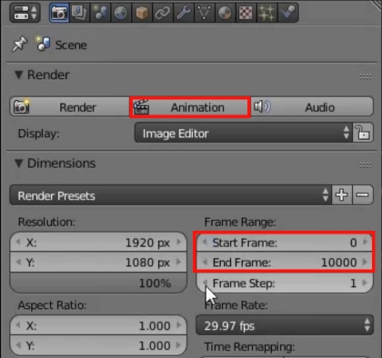Increase End Frame with right arrow
382x358 pixels.
pyautogui.click(x=365, y=262)
